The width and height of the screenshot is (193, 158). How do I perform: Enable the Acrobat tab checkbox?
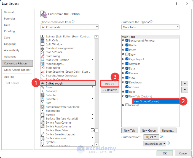tap(127, 105)
